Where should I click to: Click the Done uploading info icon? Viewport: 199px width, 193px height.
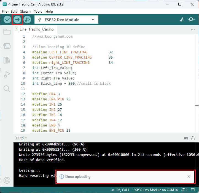(62, 177)
